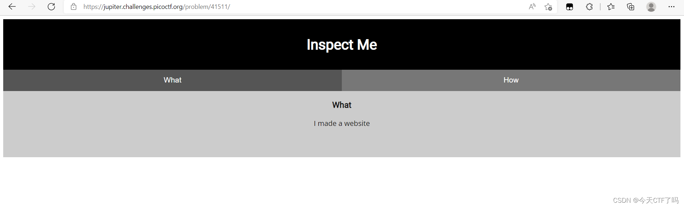Screen dimensions: 684x207
Task: Open the browser profile avatar
Action: [651, 7]
